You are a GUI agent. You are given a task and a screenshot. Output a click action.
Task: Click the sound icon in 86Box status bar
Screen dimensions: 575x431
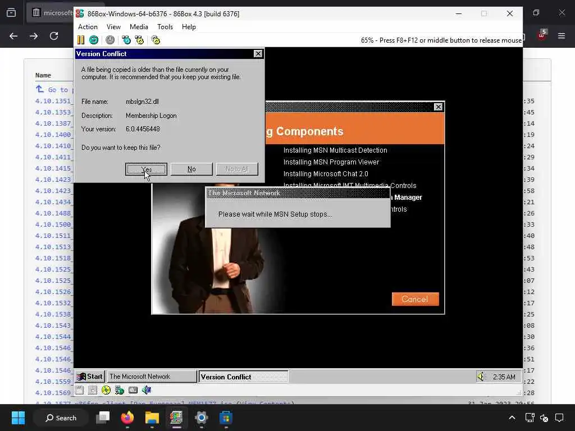(147, 390)
